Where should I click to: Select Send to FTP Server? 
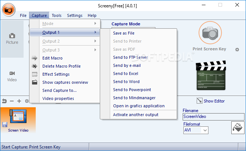click(130, 57)
